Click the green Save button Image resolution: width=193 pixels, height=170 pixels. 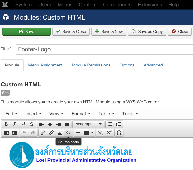click(x=26, y=32)
